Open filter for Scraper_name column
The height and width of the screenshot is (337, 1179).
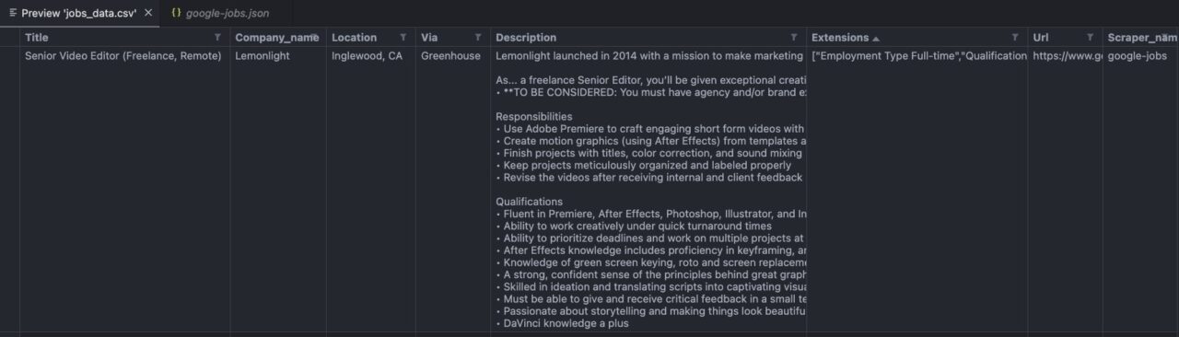[1165, 38]
